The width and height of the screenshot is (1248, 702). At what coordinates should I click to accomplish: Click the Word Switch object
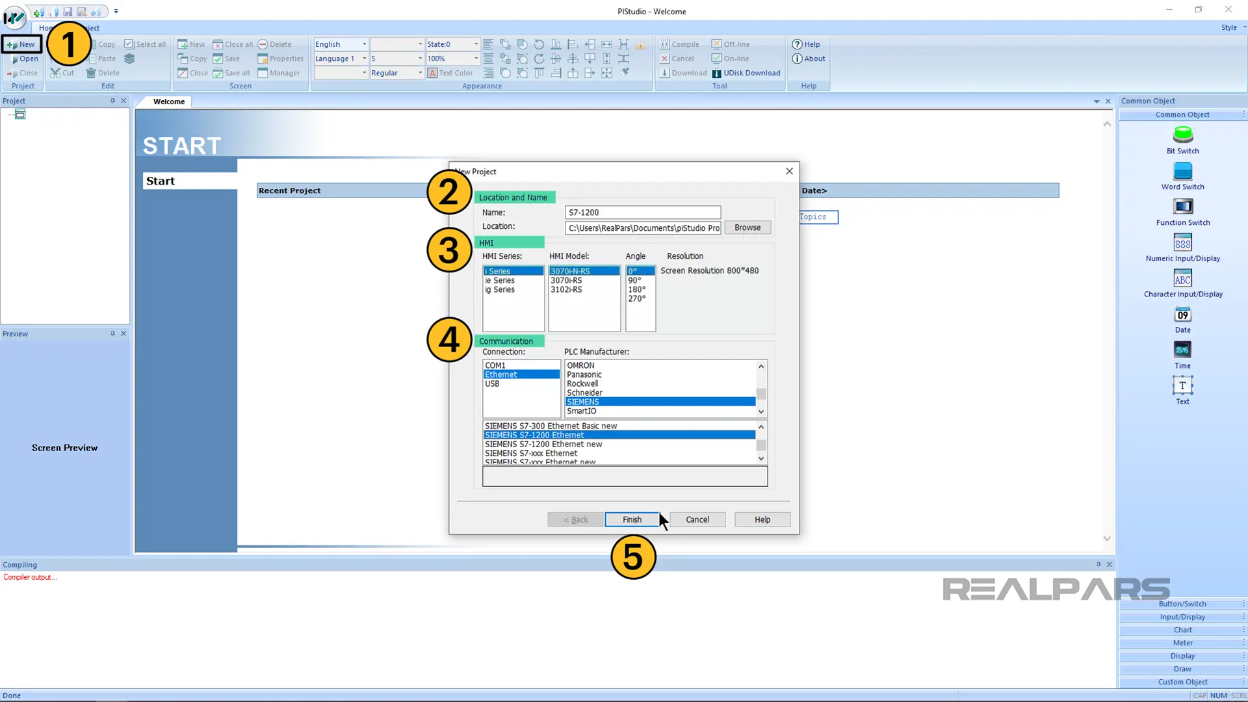1182,176
